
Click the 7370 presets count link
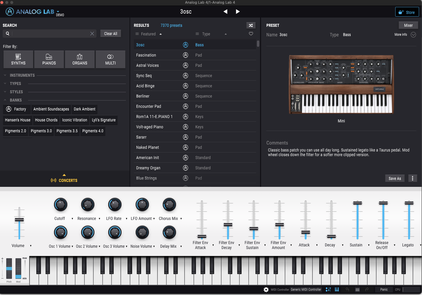(171, 25)
